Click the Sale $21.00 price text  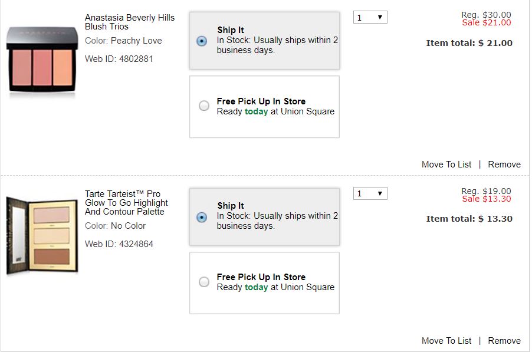[x=486, y=23]
